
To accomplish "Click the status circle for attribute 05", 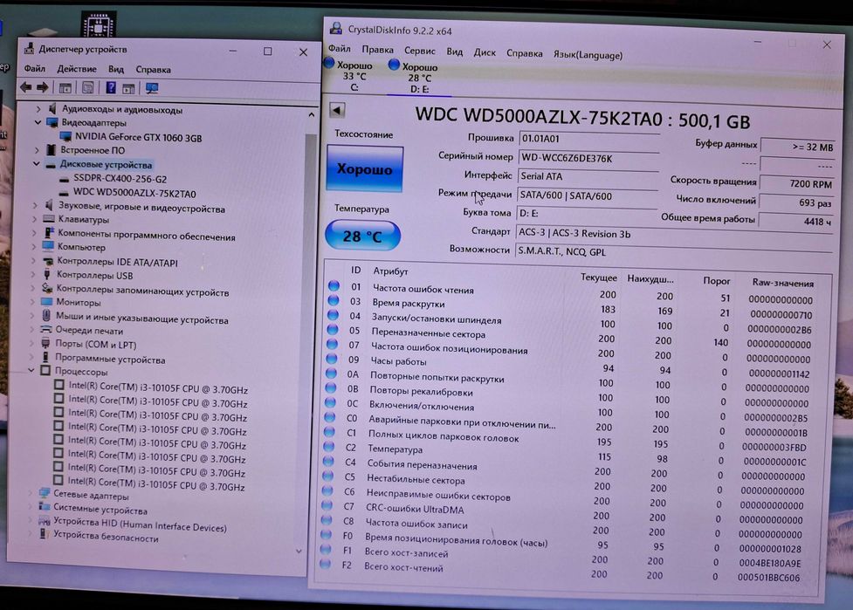I will tap(333, 330).
